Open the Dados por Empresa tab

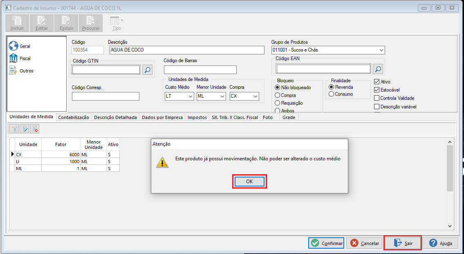(x=162, y=117)
